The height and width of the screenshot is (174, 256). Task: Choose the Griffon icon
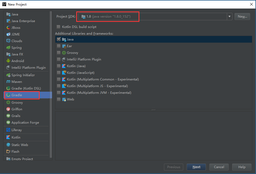(8, 109)
